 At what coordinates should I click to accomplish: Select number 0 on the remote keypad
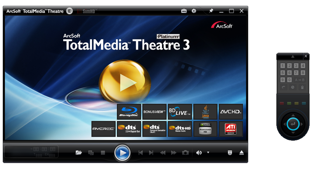[x=289, y=80]
